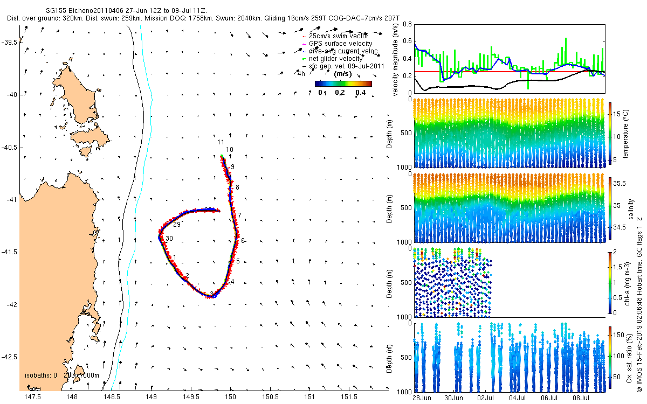Click the black sfc geo. vel. legend marker

(304, 66)
